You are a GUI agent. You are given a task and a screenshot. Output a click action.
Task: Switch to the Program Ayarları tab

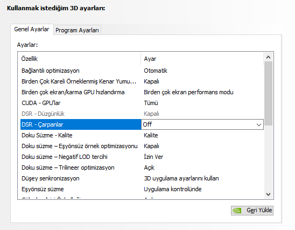[x=77, y=30]
